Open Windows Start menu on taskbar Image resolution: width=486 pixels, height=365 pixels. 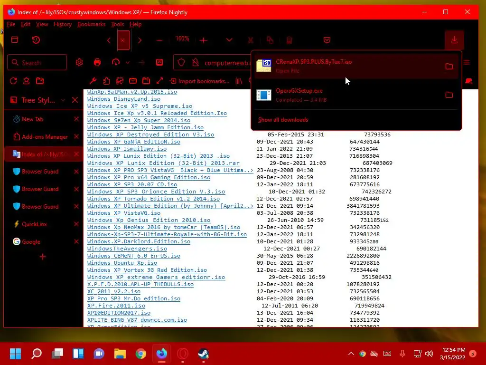15,354
